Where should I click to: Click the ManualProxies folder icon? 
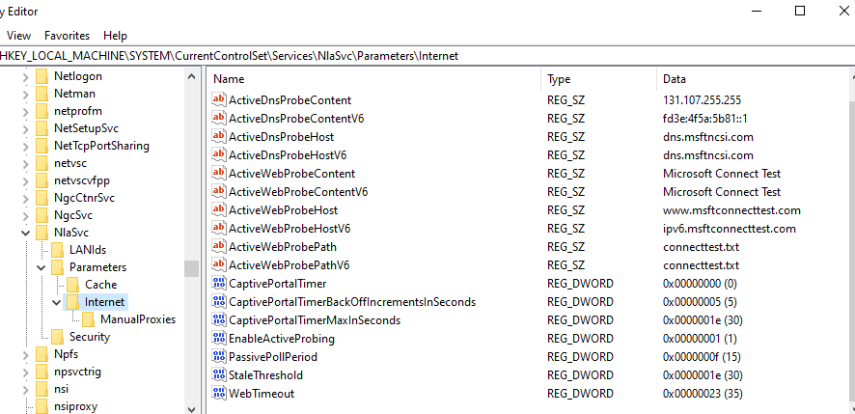[x=88, y=319]
